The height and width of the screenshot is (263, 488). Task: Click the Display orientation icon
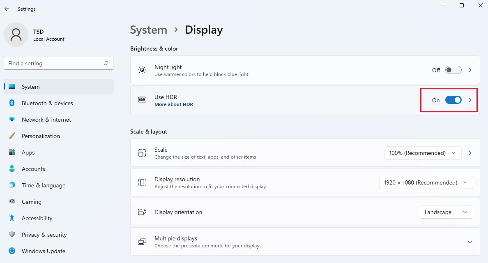pyautogui.click(x=142, y=212)
